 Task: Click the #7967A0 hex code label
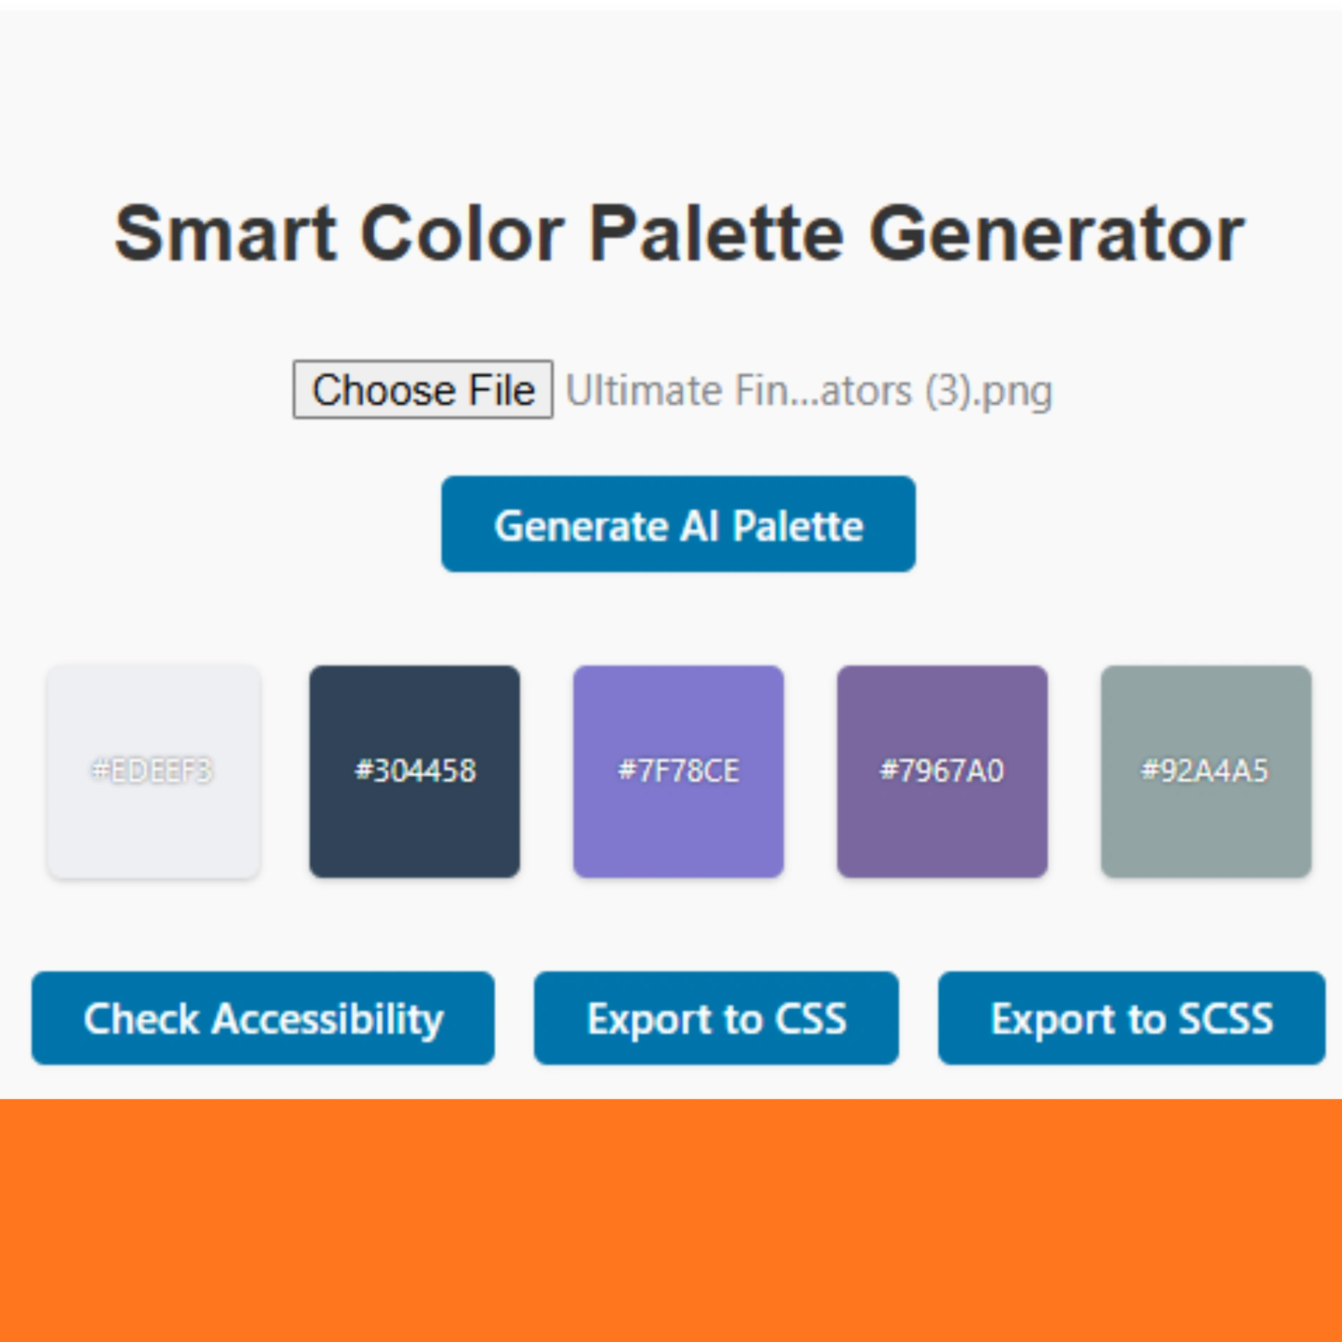[x=942, y=771]
